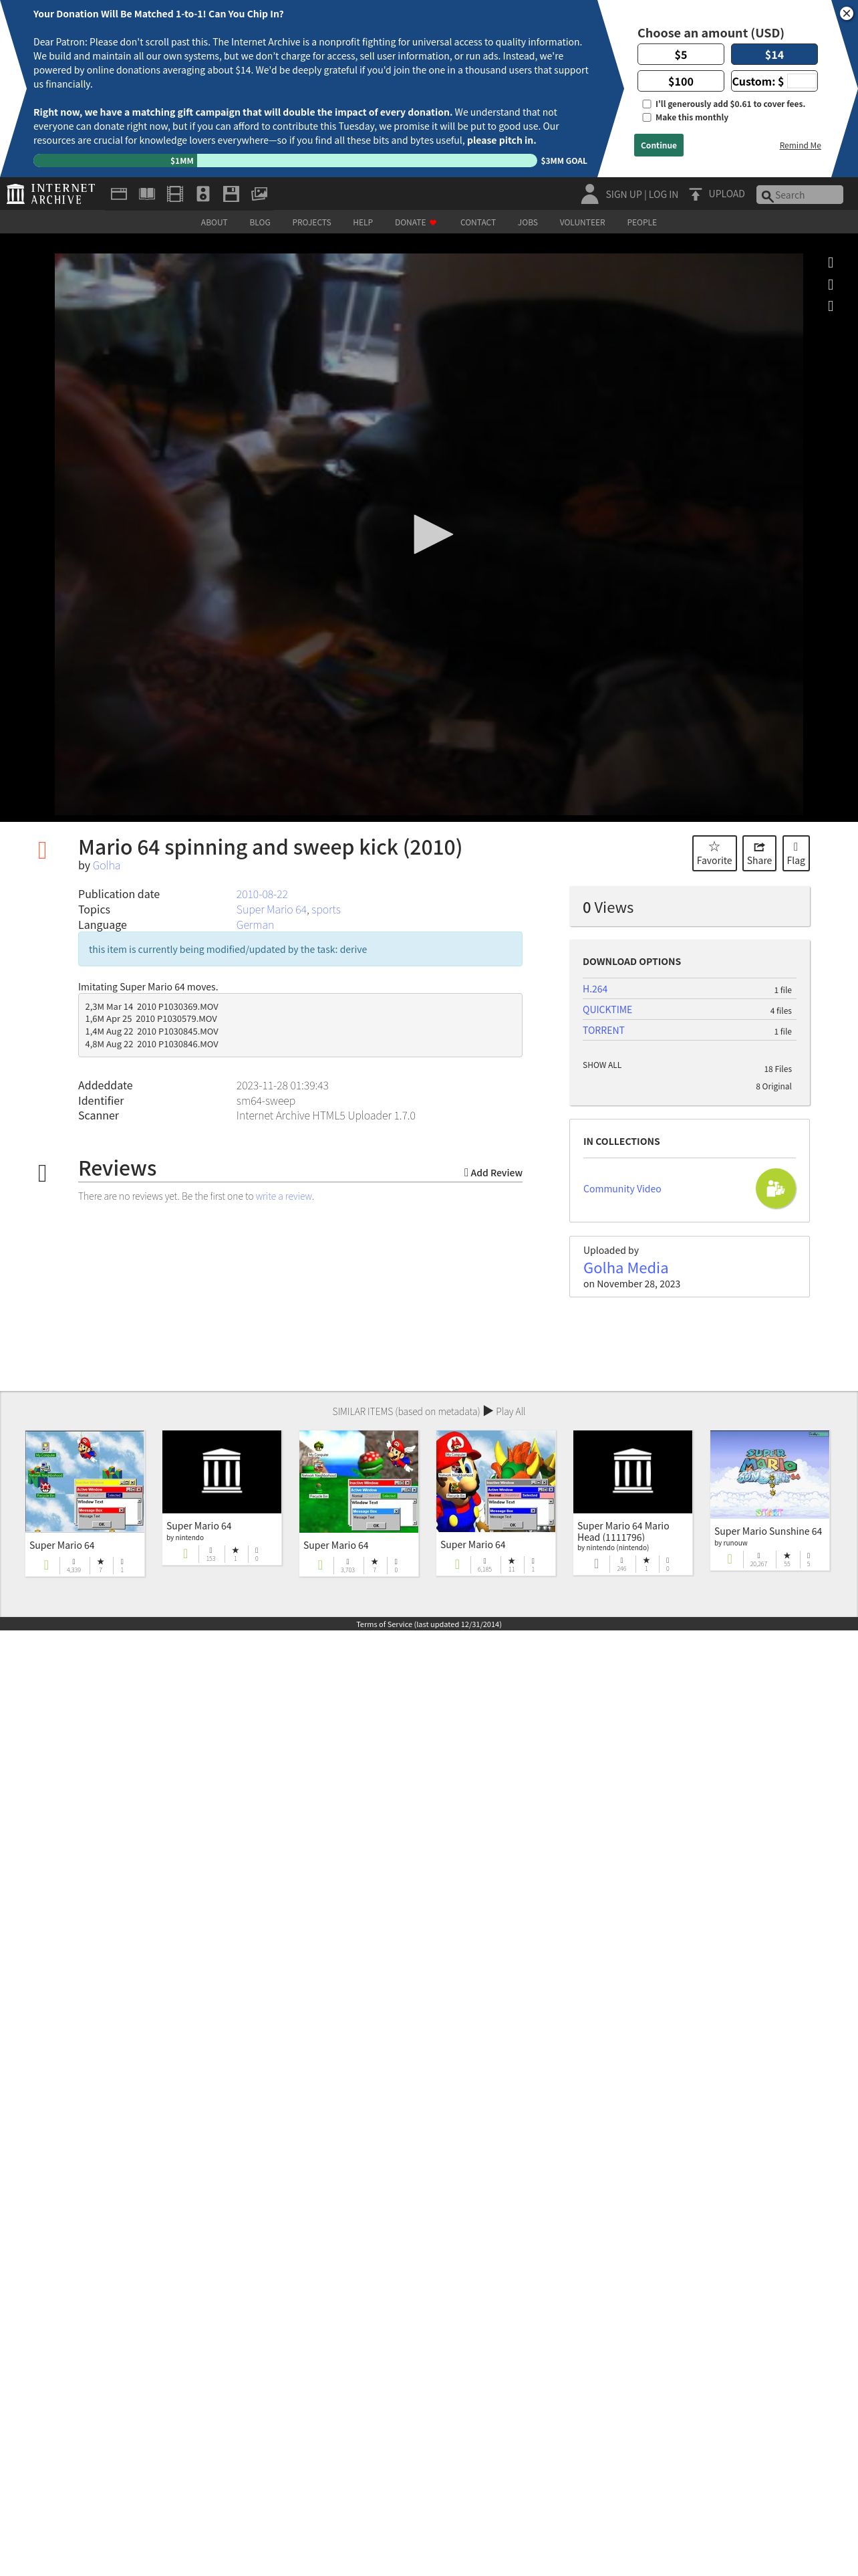Click the Remind Me link
Viewport: 858px width, 2576px height.
point(800,145)
